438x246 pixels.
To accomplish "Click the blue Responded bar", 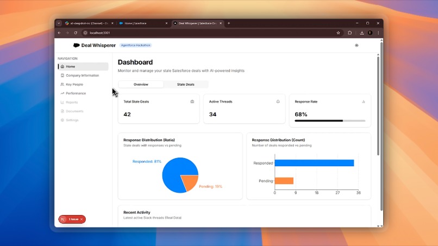I will tap(314, 163).
